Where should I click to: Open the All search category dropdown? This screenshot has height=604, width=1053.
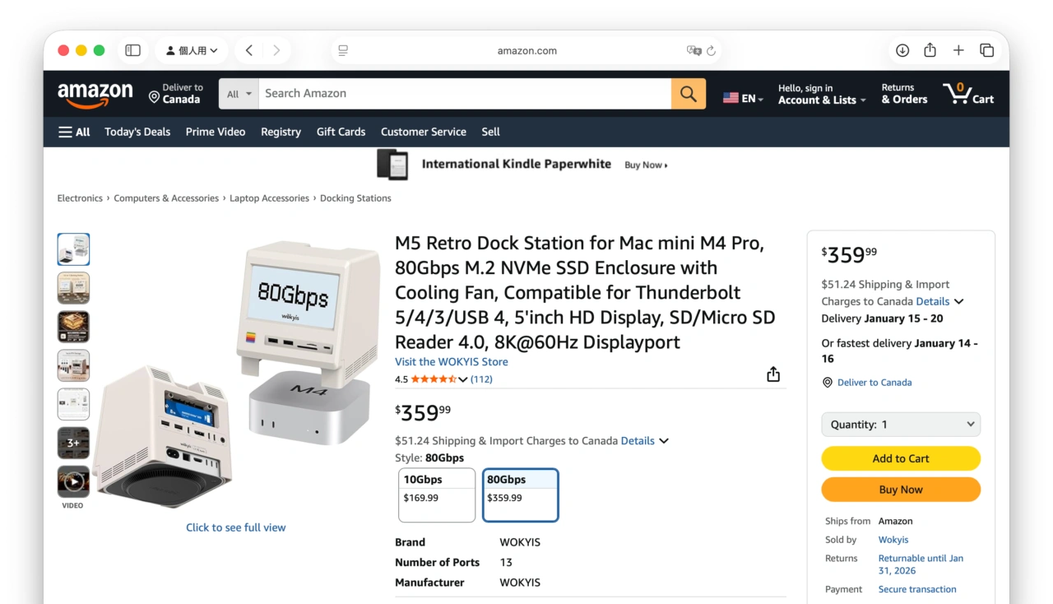point(239,94)
